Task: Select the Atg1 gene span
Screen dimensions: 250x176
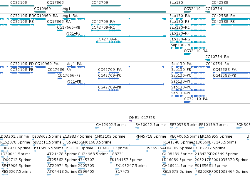Action: tap(114, 12)
